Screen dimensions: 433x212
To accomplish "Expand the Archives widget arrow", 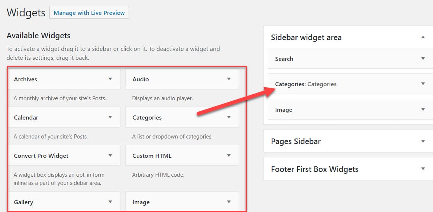I will (x=110, y=79).
